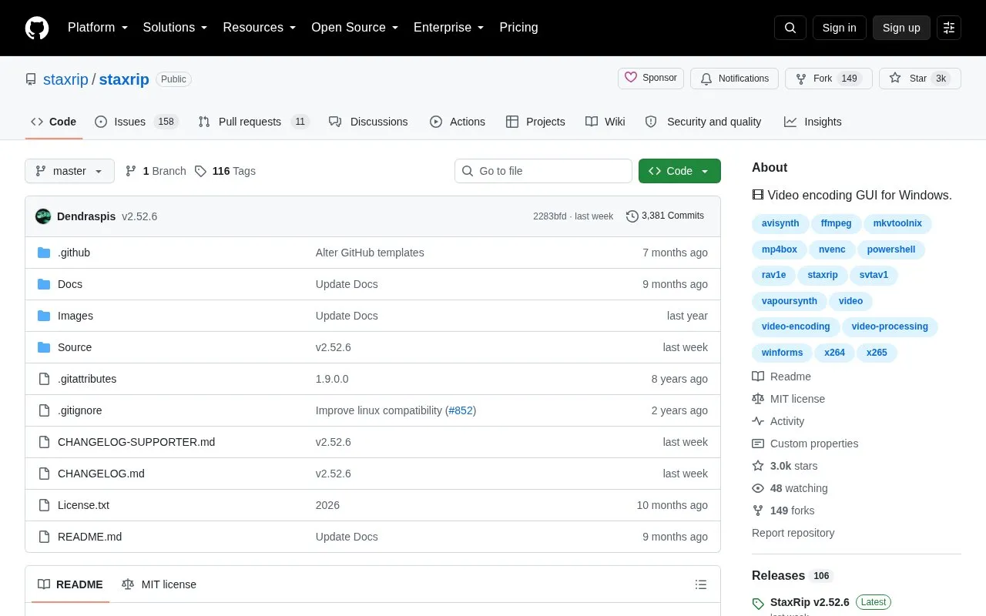Switch to the Discussions tab
Screen dimensions: 986x616
click(368, 122)
